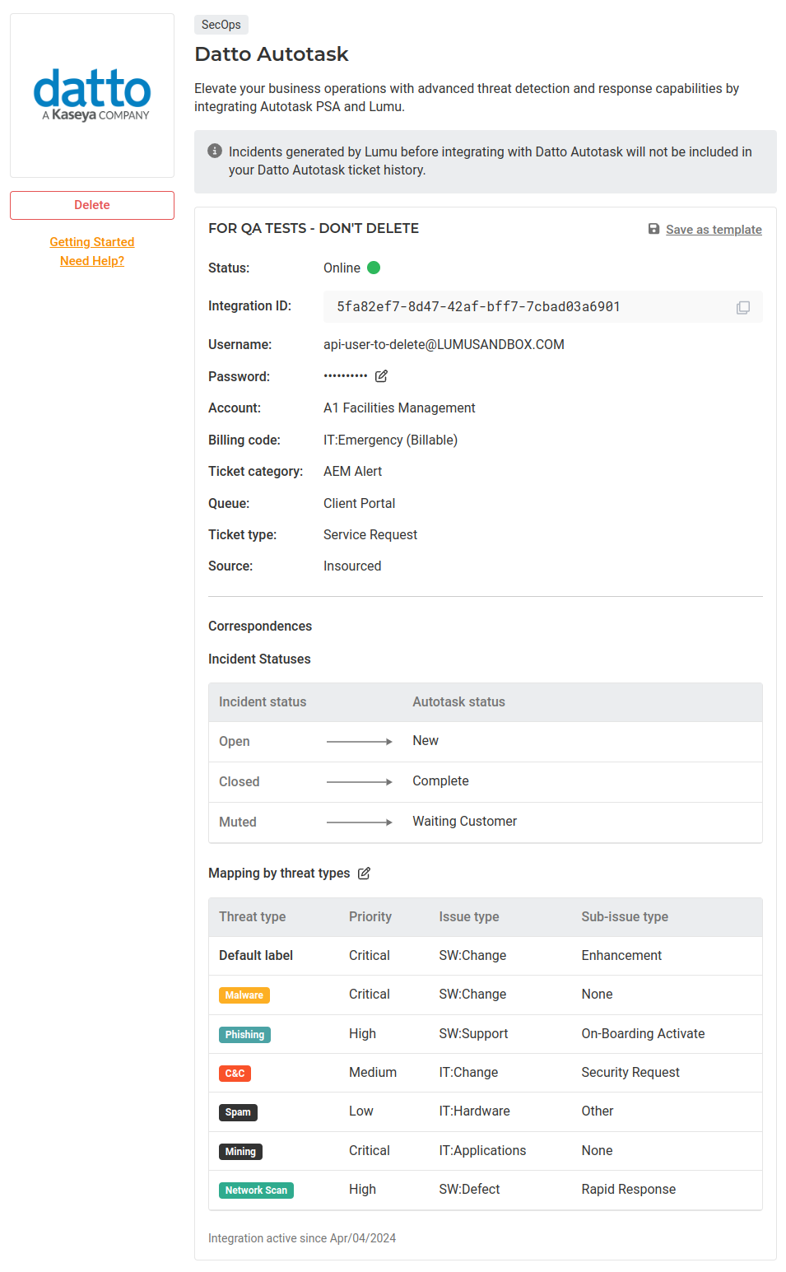
Task: Edit mapping by threat types
Action: (x=364, y=874)
